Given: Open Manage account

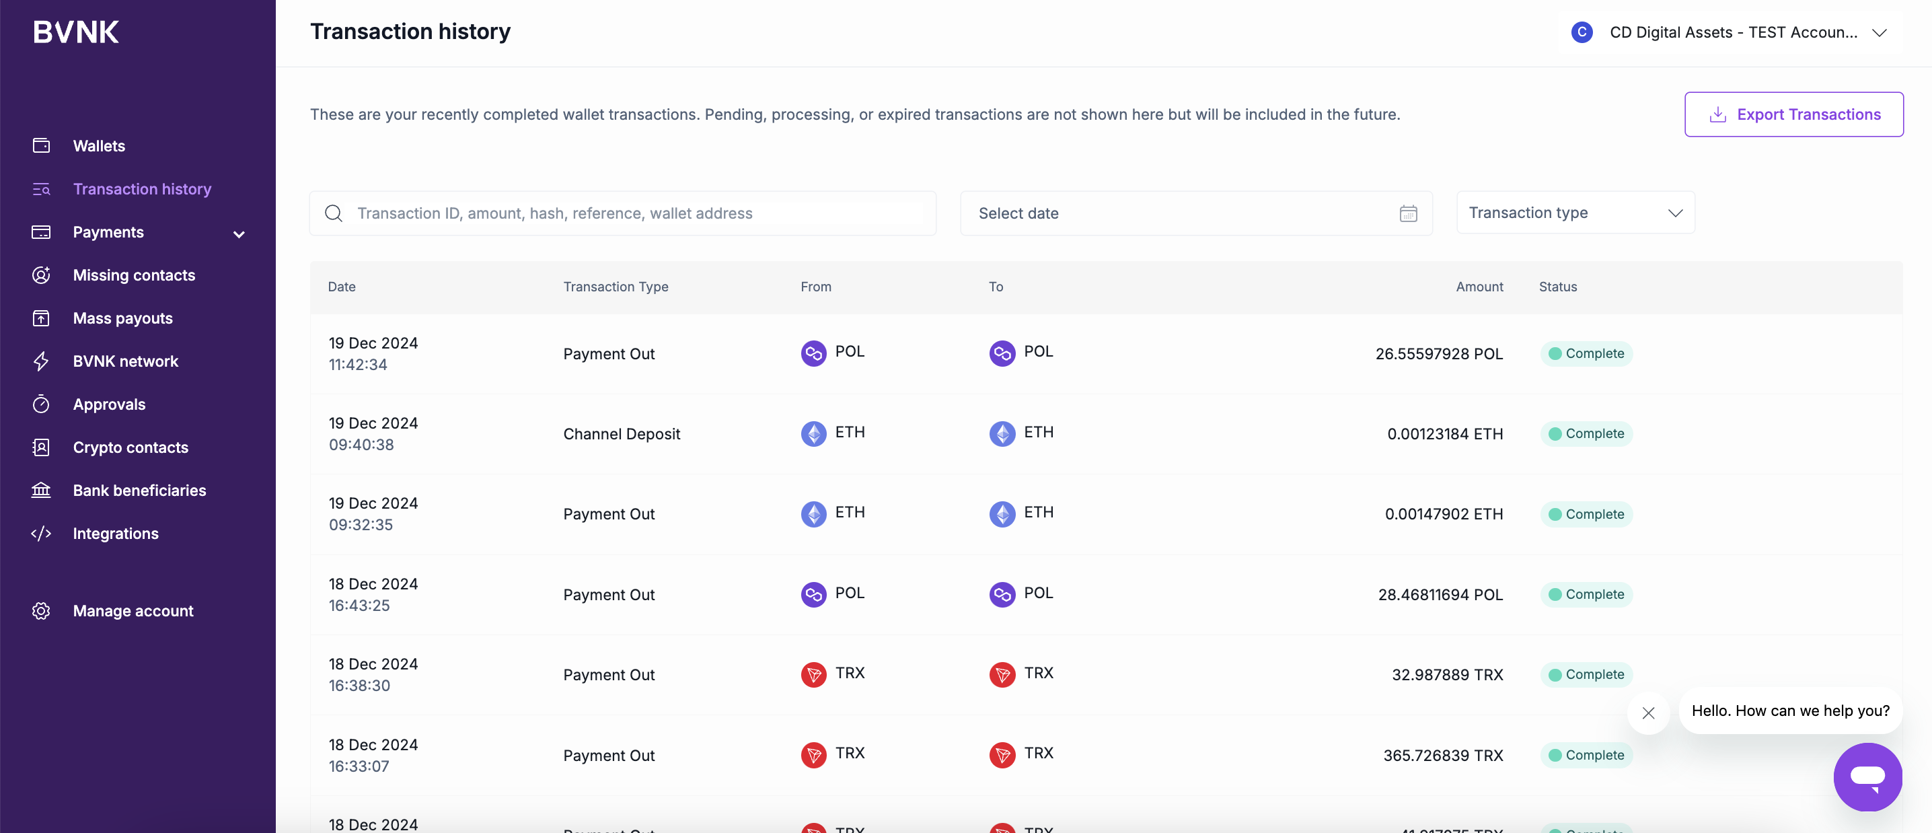Looking at the screenshot, I should (133, 611).
